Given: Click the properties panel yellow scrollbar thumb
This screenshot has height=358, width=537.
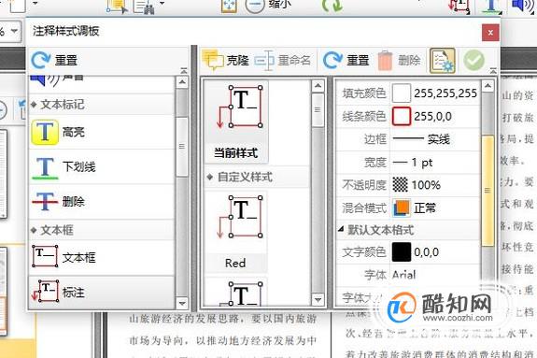Looking at the screenshot, I should 488,191.
